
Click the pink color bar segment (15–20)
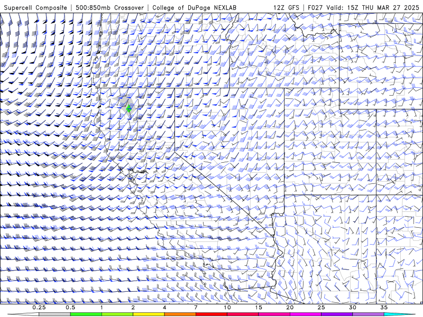(x=274, y=314)
